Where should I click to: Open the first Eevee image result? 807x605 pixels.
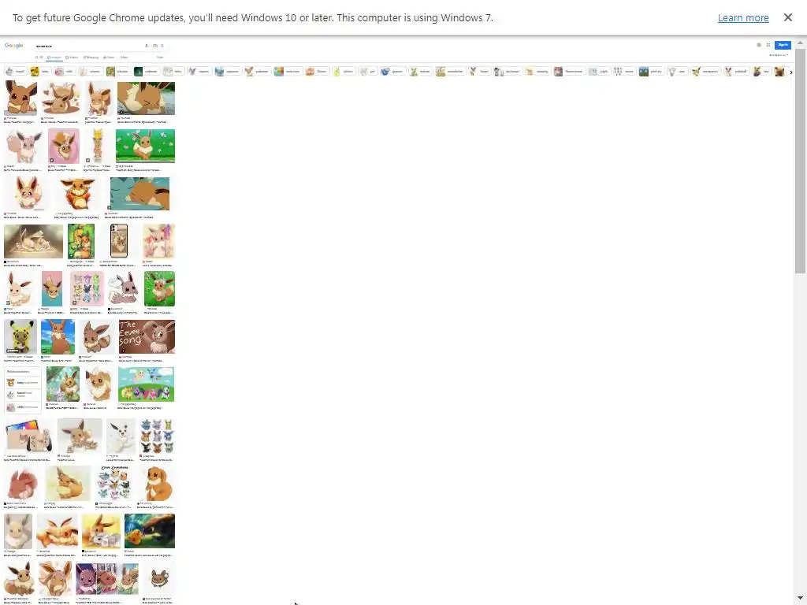click(20, 98)
